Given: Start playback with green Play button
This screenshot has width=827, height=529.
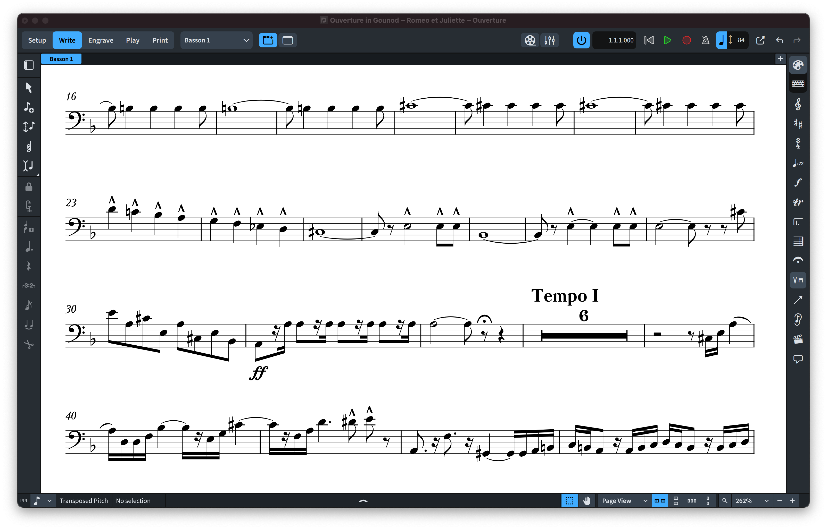Looking at the screenshot, I should (667, 40).
